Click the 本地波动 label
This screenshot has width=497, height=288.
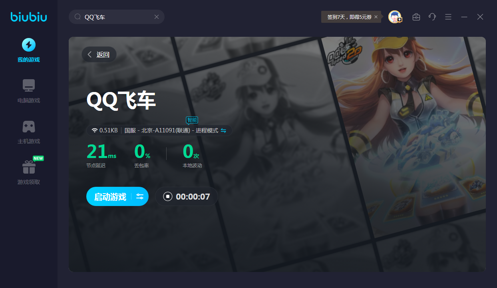(192, 166)
